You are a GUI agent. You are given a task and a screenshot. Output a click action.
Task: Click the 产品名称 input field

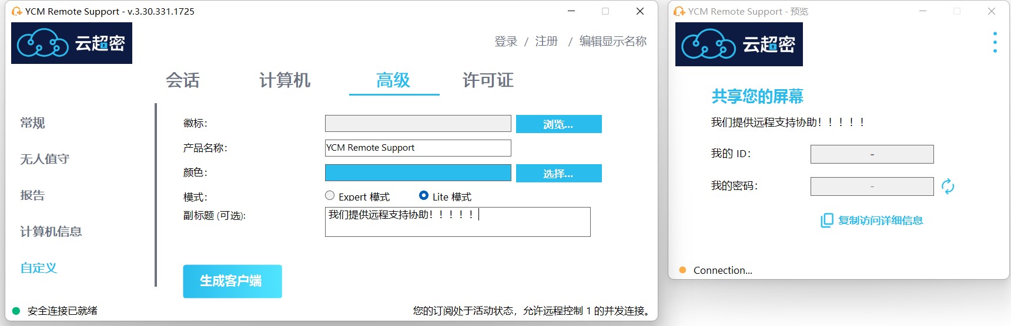tap(418, 148)
